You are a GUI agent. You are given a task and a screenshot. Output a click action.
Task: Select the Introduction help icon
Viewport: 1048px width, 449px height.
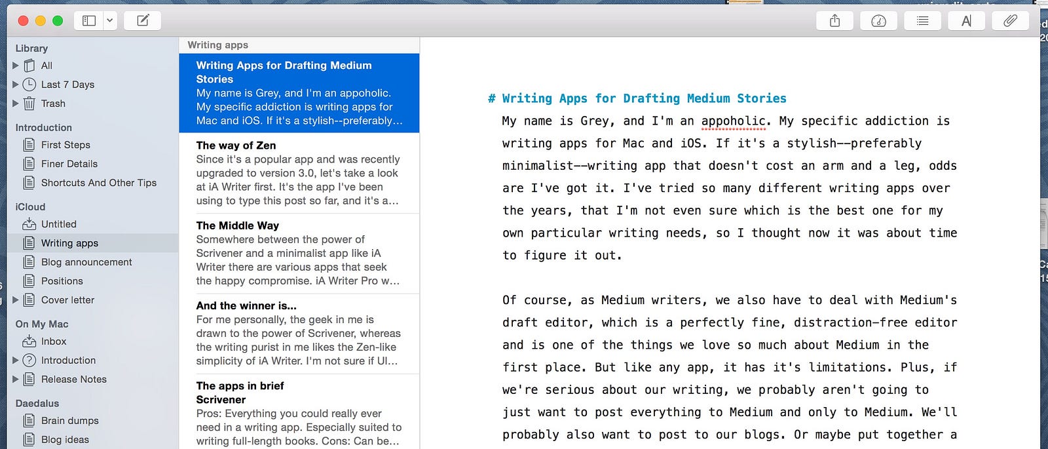point(29,361)
